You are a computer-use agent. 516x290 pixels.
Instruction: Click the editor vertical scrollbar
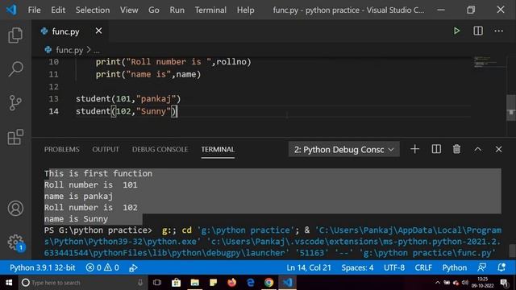point(510,109)
